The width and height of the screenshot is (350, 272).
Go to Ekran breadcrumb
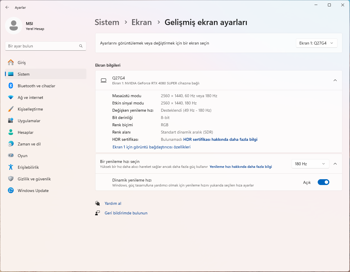tap(142, 22)
